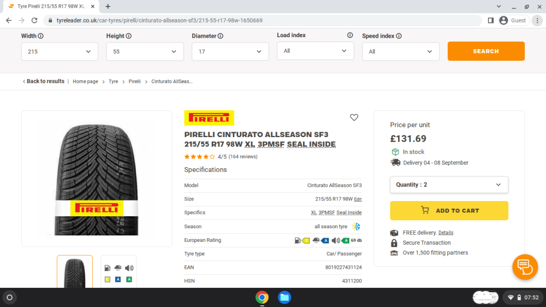This screenshot has height=307, width=546.
Task: Open a new browser tab
Action: coord(108,6)
